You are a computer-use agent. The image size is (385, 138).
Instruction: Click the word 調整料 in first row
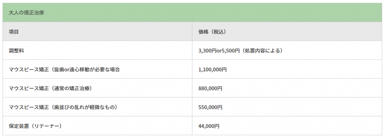click(16, 50)
